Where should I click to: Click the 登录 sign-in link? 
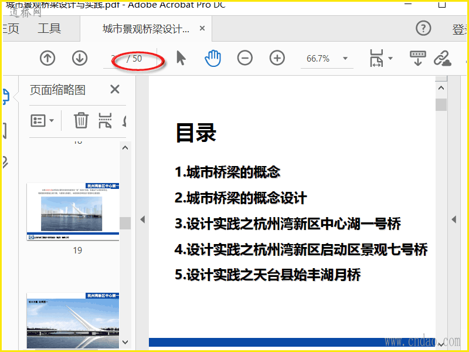point(460,29)
